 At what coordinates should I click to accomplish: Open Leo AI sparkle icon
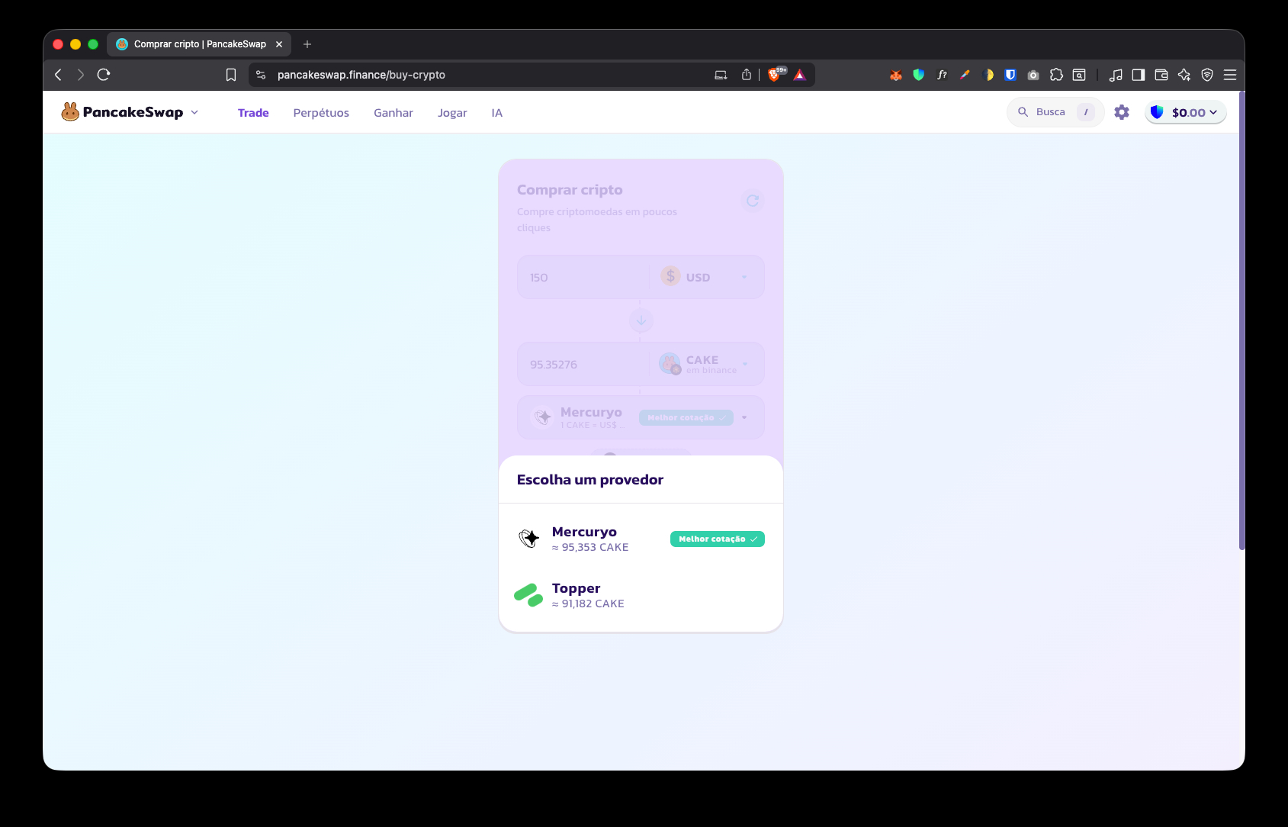point(1184,75)
